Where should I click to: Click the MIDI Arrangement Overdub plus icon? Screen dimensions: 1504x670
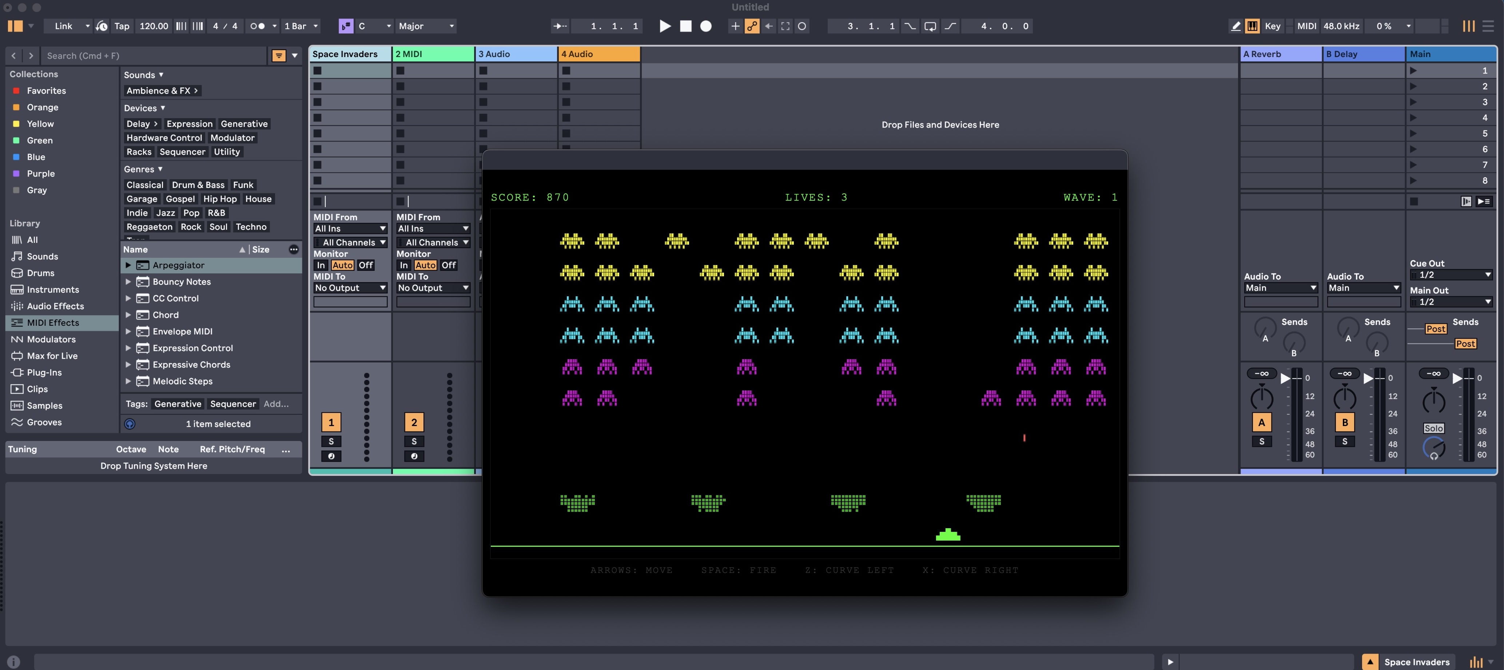coord(736,26)
